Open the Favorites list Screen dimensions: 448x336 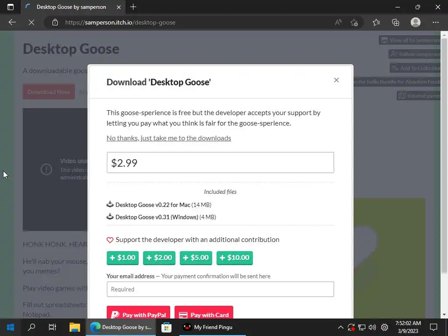tap(376, 22)
